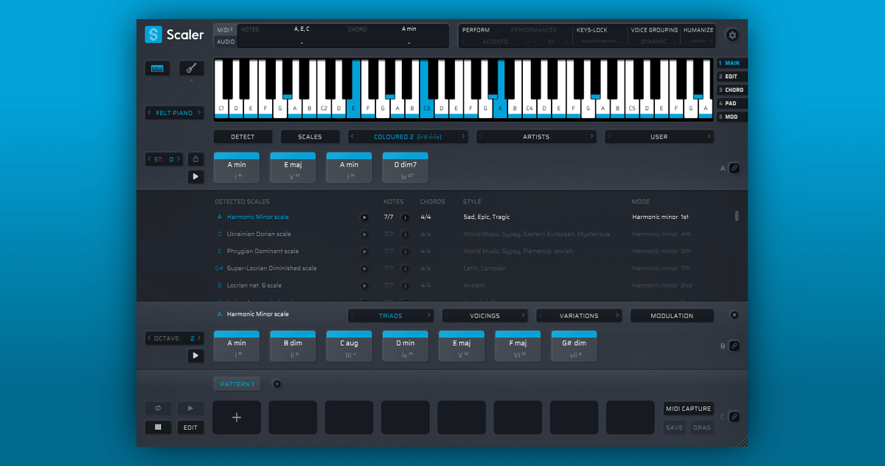Open the FELT PIANO instrument selector
This screenshot has width=885, height=466.
pyautogui.click(x=174, y=113)
